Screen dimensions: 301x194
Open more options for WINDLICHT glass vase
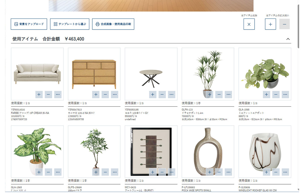[x=285, y=172]
